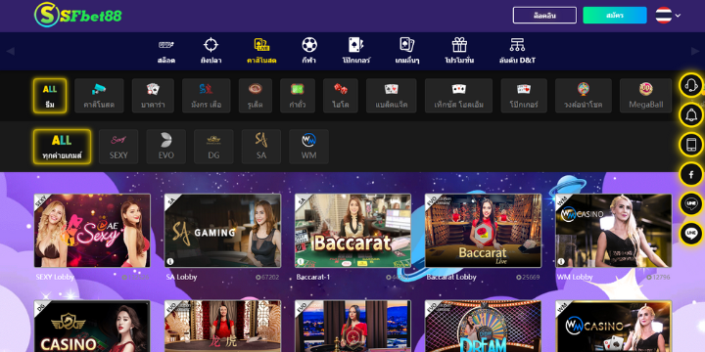Select ALL game providers (ทุกค่ายเกมส์)
This screenshot has width=705, height=352.
62,147
